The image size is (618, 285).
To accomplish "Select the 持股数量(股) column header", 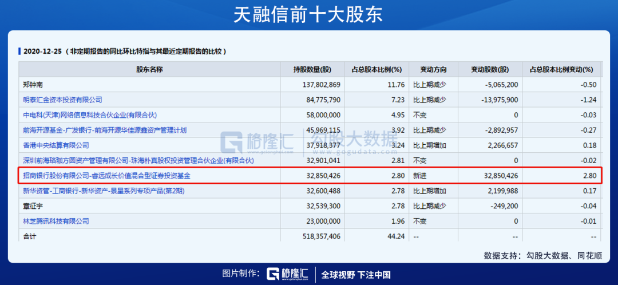I will click(x=312, y=69).
